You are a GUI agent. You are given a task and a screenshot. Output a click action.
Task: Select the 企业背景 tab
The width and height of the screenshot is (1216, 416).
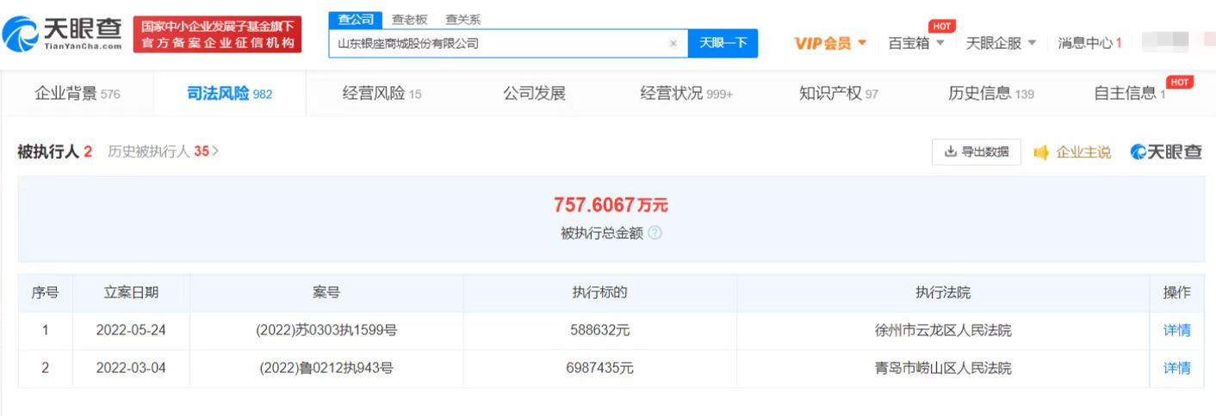tap(77, 94)
